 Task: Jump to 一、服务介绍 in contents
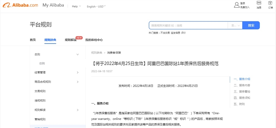[242, 79]
